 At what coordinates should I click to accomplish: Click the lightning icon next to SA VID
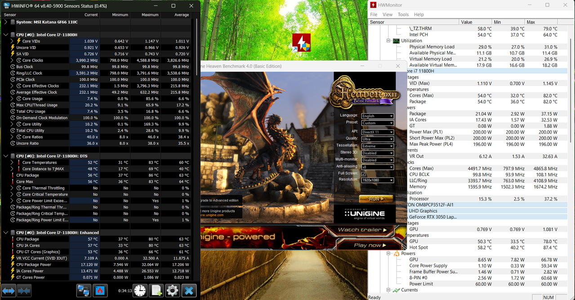point(13,54)
